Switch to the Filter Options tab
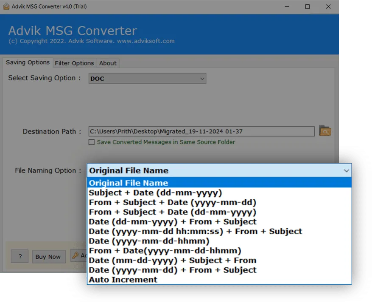372x303 pixels. (x=74, y=63)
